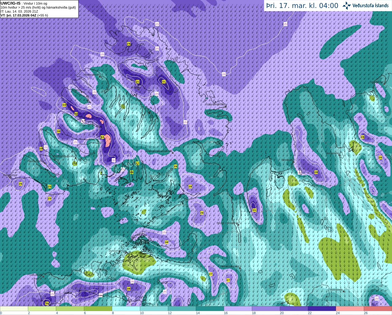
Task: Click the yellow gust label 30 near Bíldudalsflugvöllur
Action: tap(58, 131)
